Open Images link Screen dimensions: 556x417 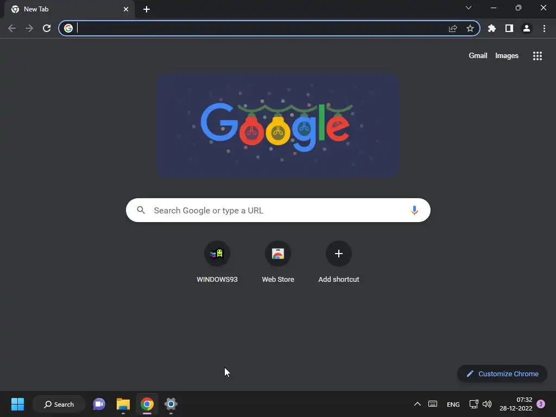pos(507,56)
